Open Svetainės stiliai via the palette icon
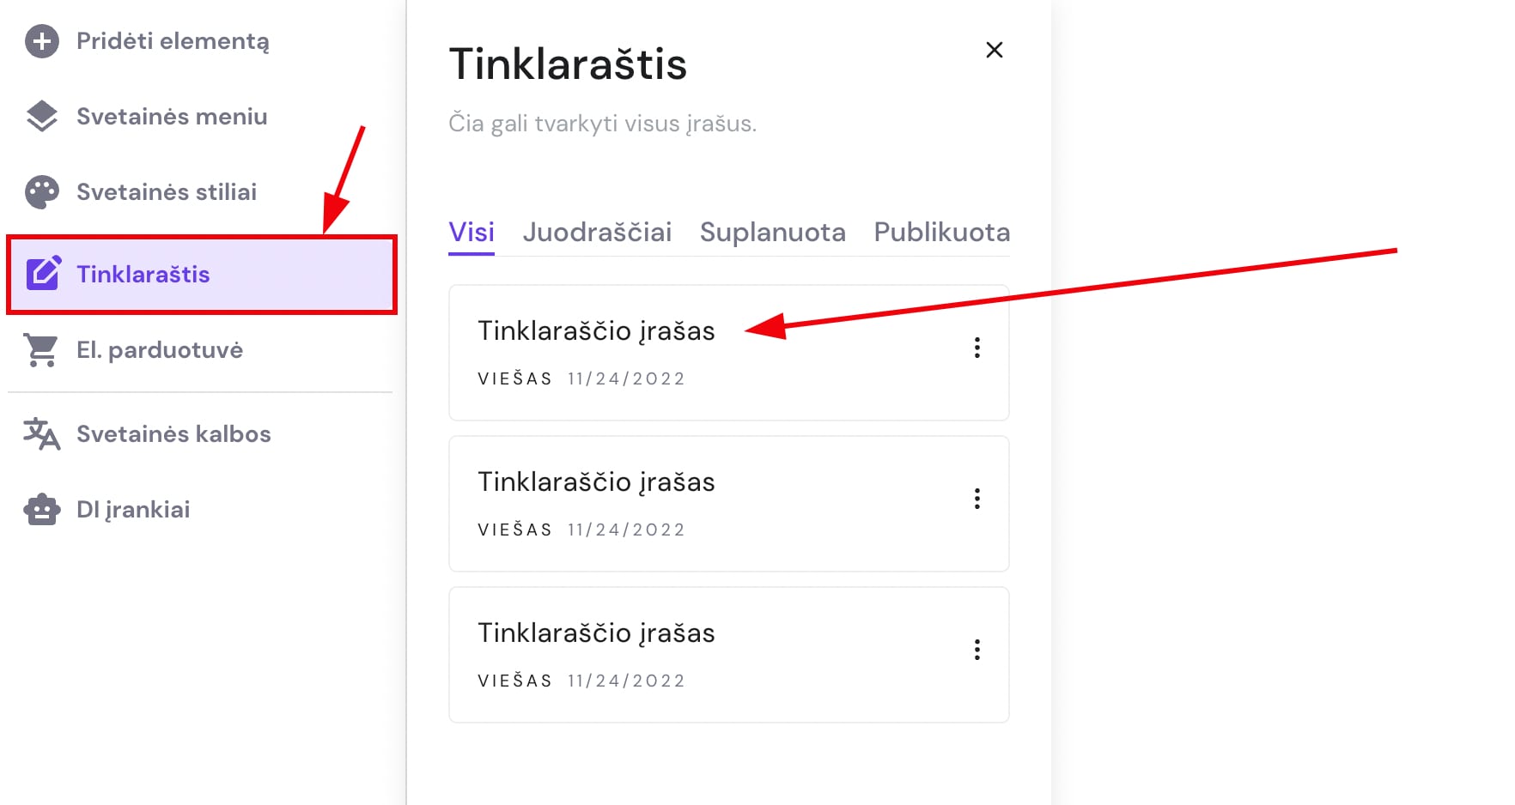The image size is (1515, 805). coord(41,191)
